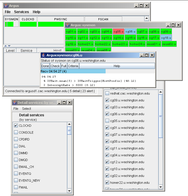Viewport: 188px width, 196px height.
Task: Click the Criteria button
Action: 73,66
